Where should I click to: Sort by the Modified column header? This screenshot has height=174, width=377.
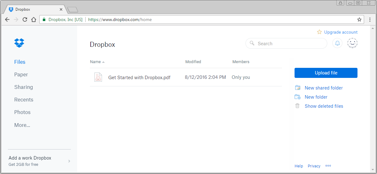(193, 62)
